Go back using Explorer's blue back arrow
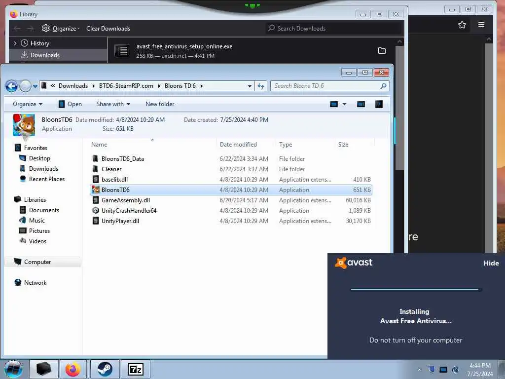505x379 pixels. click(12, 86)
